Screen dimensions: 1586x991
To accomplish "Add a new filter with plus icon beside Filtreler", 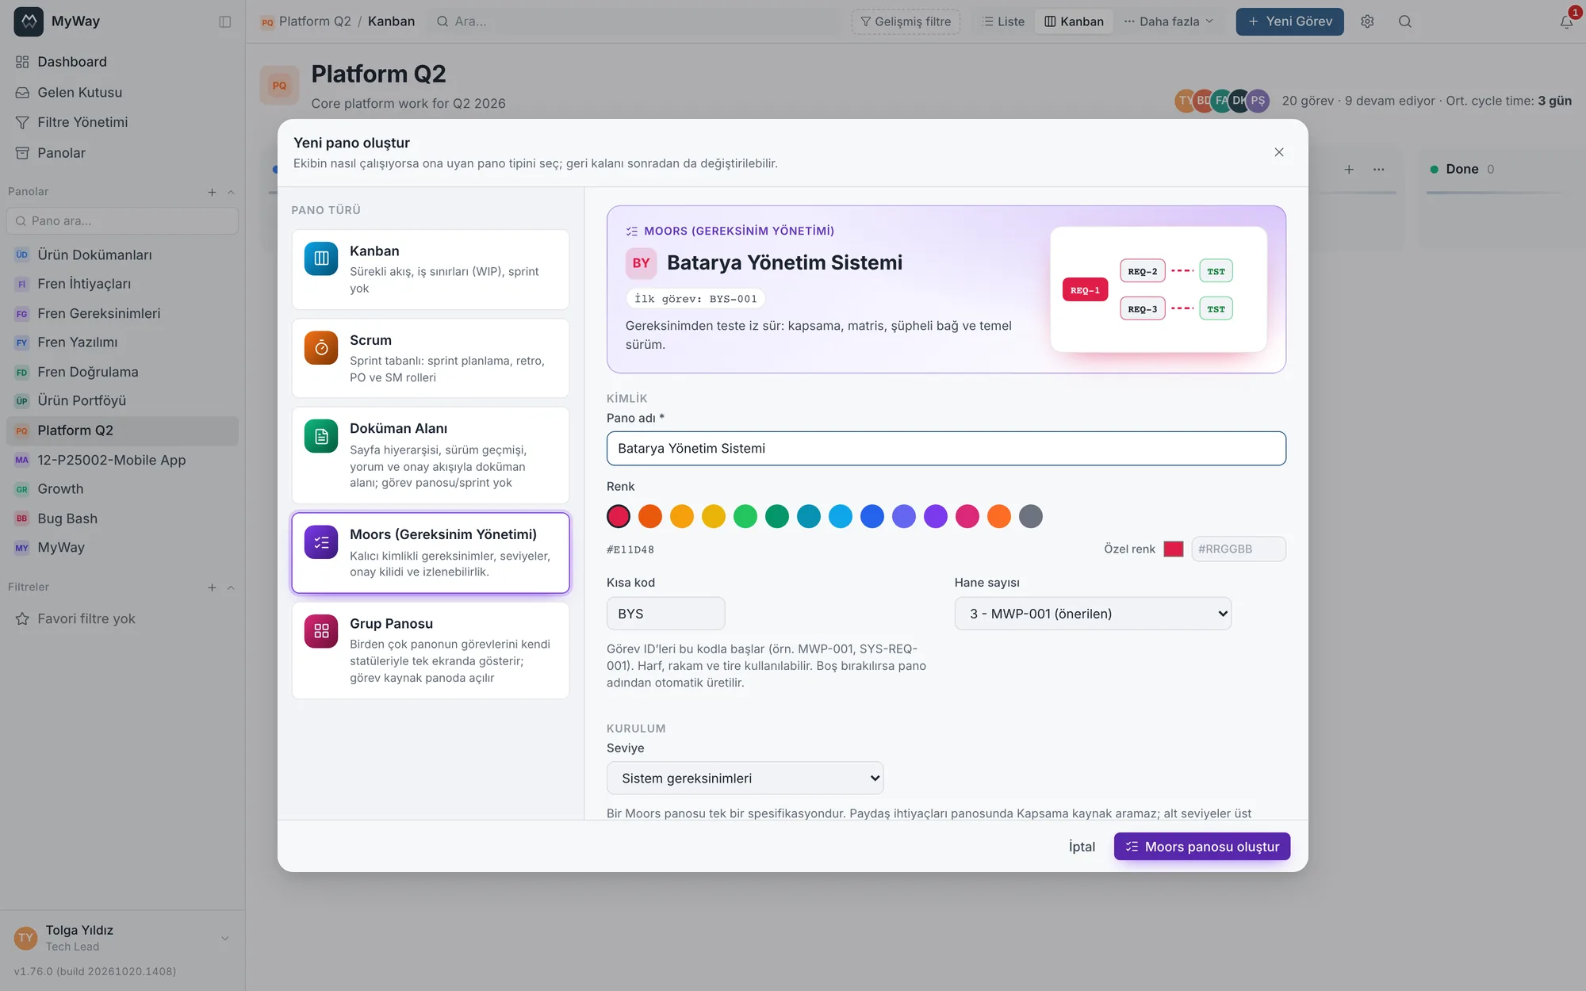I will coord(212,587).
